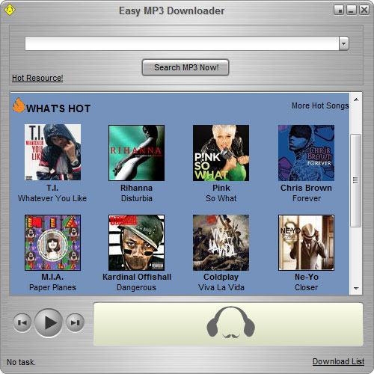Select the T.I. Whatever You Like album cover

pos(52,153)
